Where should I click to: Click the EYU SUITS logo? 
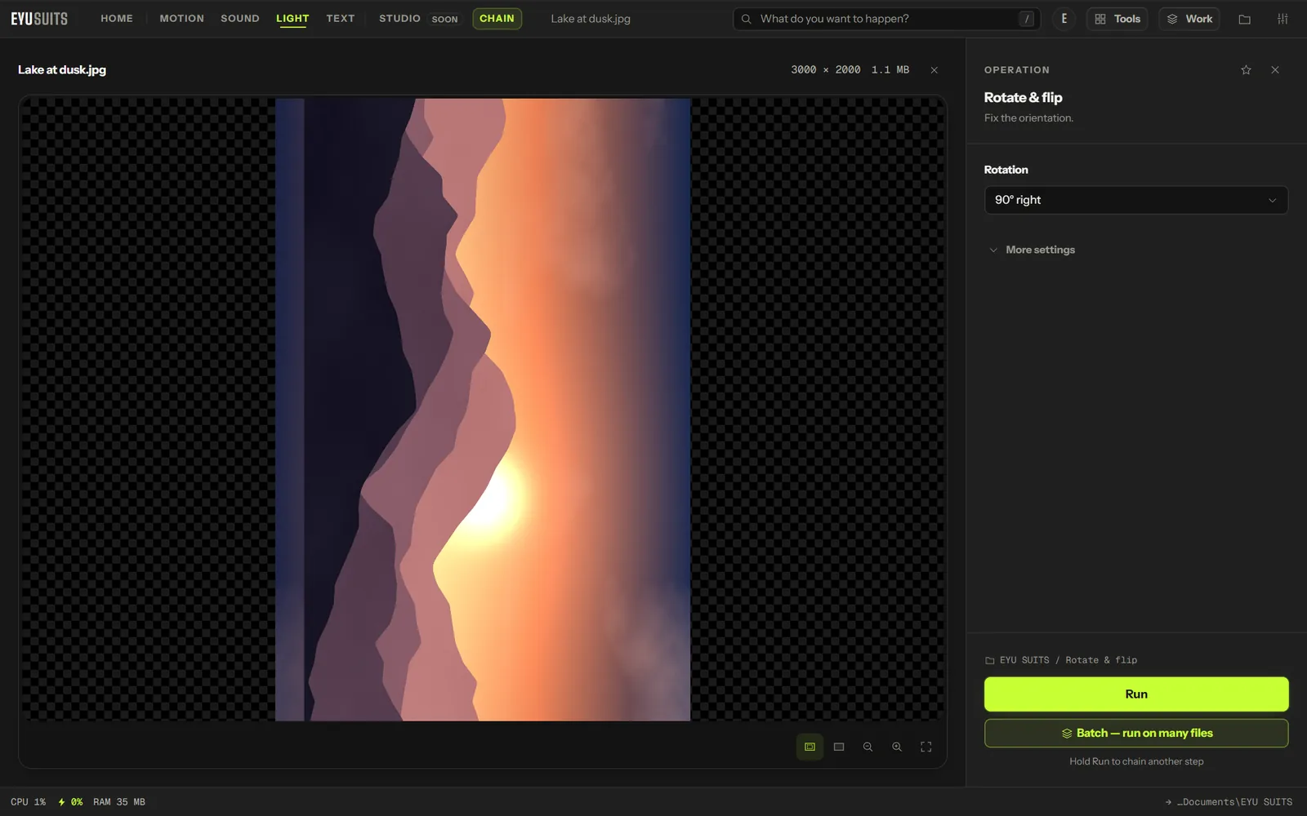pos(39,19)
